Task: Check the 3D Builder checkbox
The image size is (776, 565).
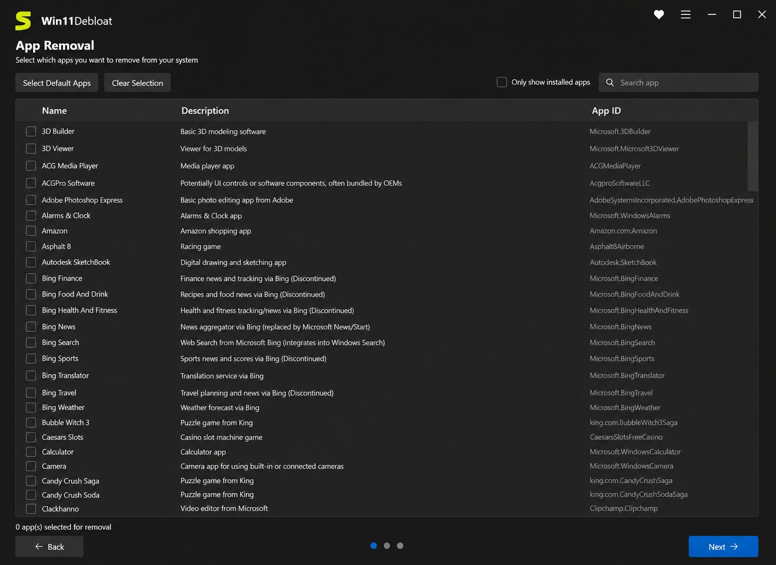Action: click(x=31, y=131)
